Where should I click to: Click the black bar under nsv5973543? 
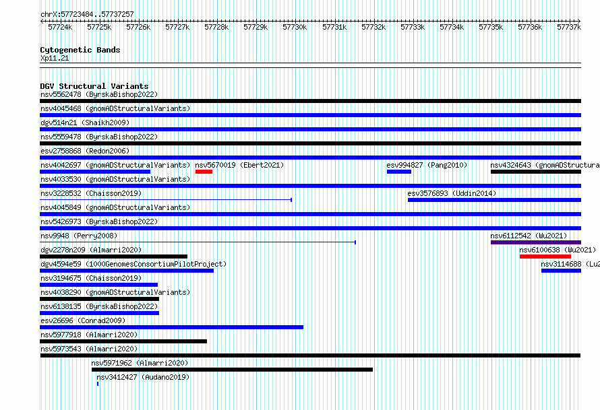coord(310,355)
